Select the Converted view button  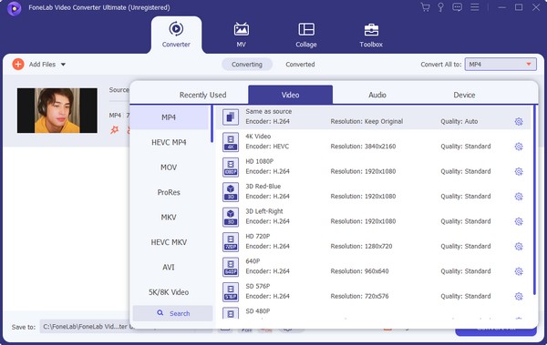(300, 65)
